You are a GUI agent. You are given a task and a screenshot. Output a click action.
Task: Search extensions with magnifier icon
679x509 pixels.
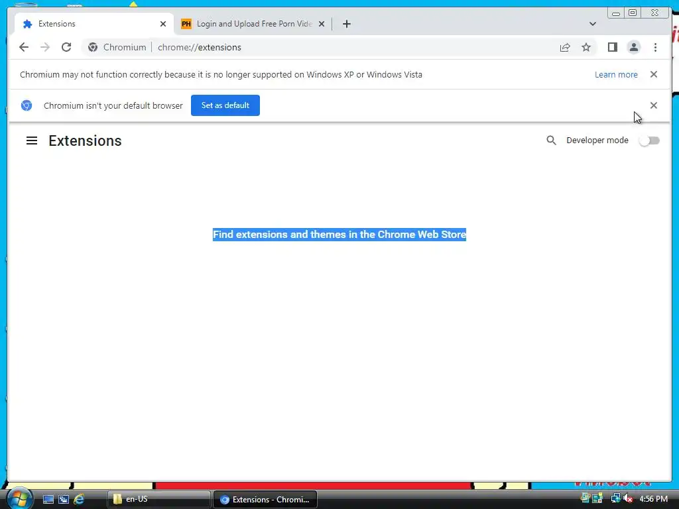(x=551, y=141)
